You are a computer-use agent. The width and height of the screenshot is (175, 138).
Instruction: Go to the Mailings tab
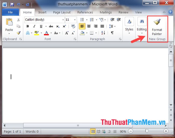pyautogui.click(x=106, y=12)
